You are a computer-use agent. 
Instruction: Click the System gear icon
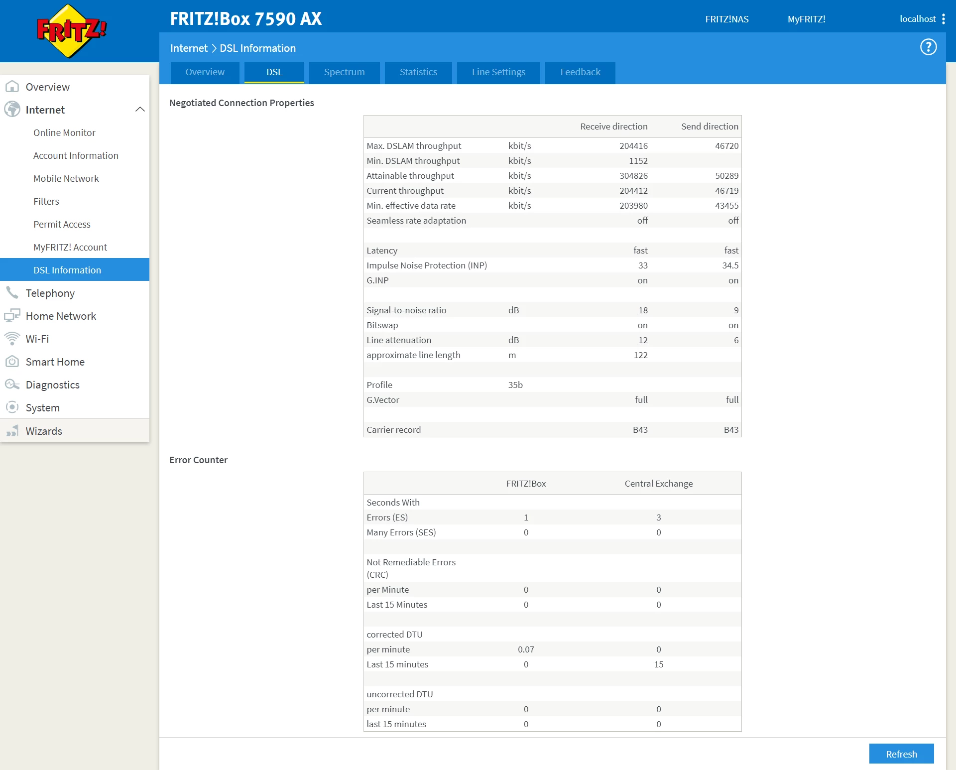click(x=12, y=407)
